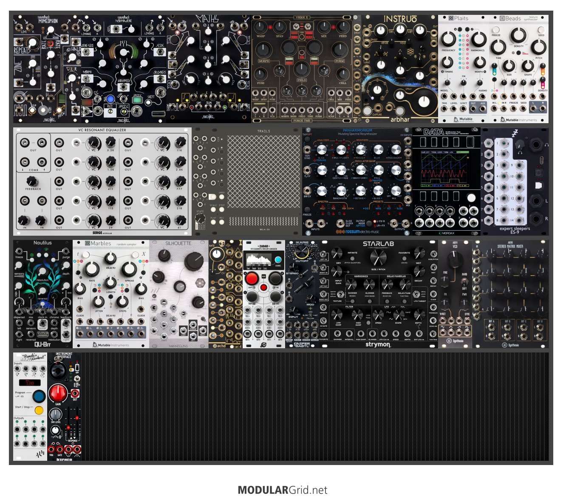Screen dimensions: 566x499
Task: Click the Vhikk X CELL knob
Action: [343, 75]
